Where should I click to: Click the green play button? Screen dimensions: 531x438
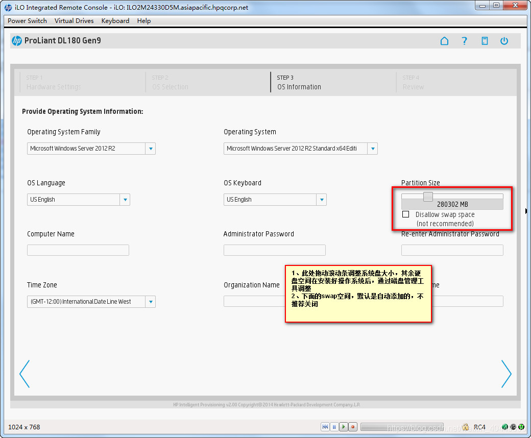click(344, 427)
